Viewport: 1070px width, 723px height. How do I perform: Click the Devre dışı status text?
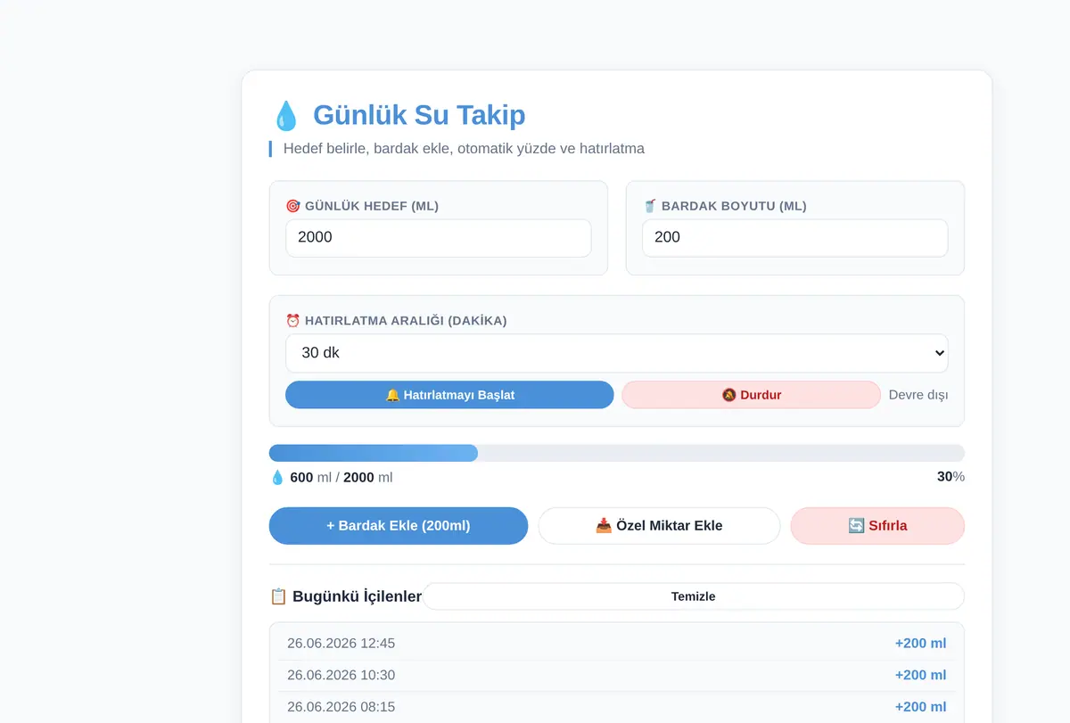[x=918, y=395]
